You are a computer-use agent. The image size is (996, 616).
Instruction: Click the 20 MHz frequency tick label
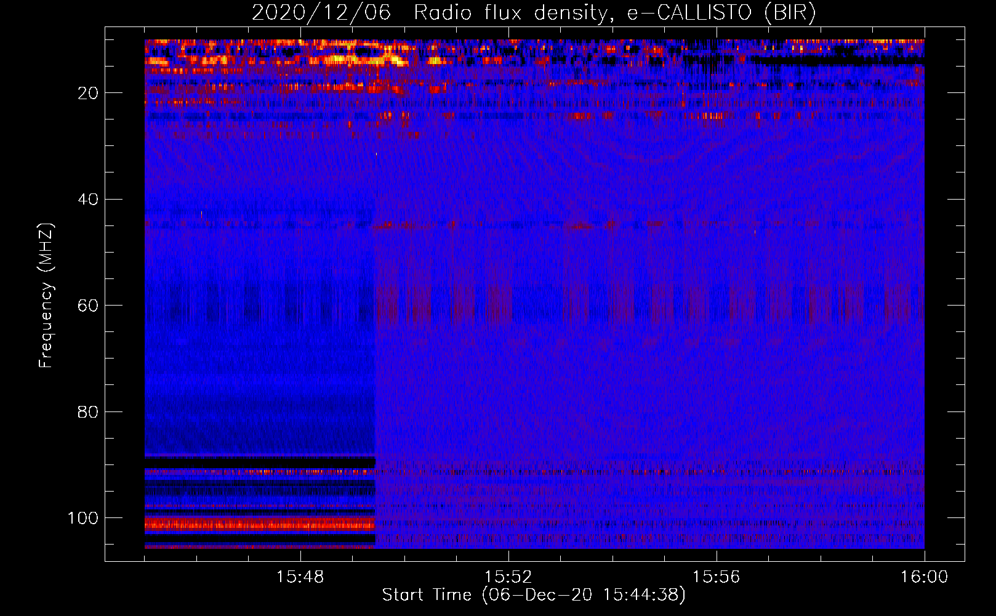[89, 93]
